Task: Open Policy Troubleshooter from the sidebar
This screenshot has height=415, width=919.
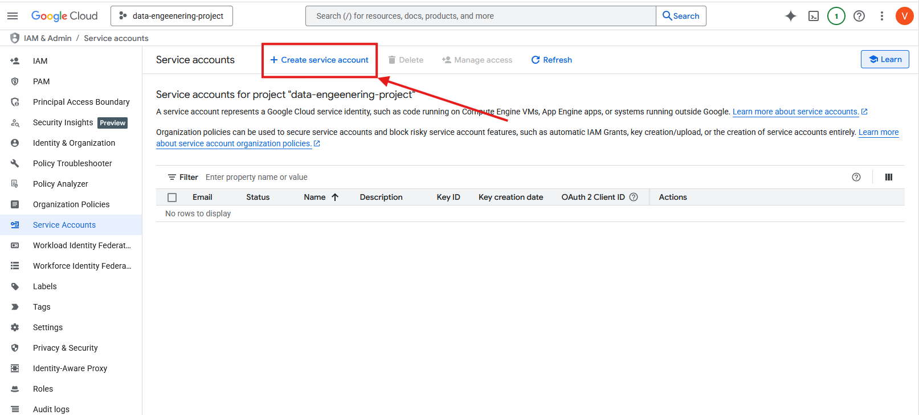Action: tap(72, 163)
